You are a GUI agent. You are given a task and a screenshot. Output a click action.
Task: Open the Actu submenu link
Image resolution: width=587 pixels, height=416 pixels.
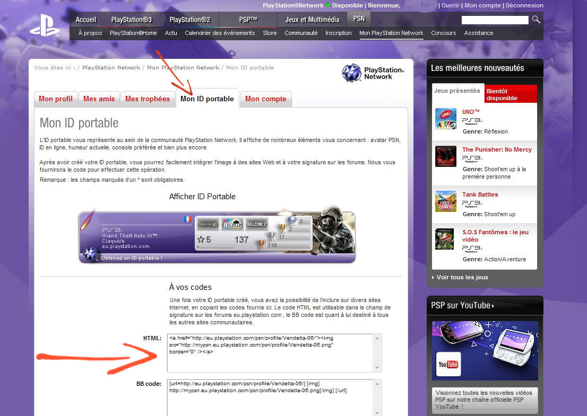pos(171,33)
